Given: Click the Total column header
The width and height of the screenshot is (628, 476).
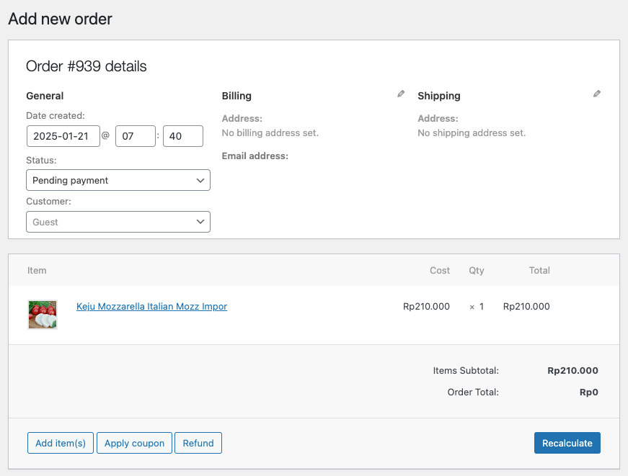Looking at the screenshot, I should (x=539, y=271).
